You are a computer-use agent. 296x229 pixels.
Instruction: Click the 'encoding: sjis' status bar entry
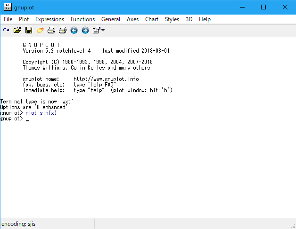pos(18,224)
